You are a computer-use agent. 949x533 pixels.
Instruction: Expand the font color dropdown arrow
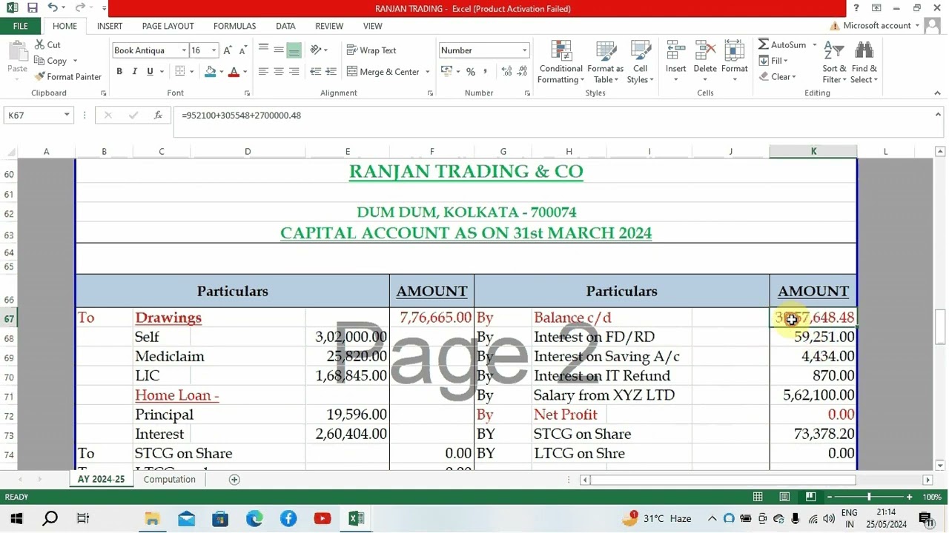coord(246,72)
